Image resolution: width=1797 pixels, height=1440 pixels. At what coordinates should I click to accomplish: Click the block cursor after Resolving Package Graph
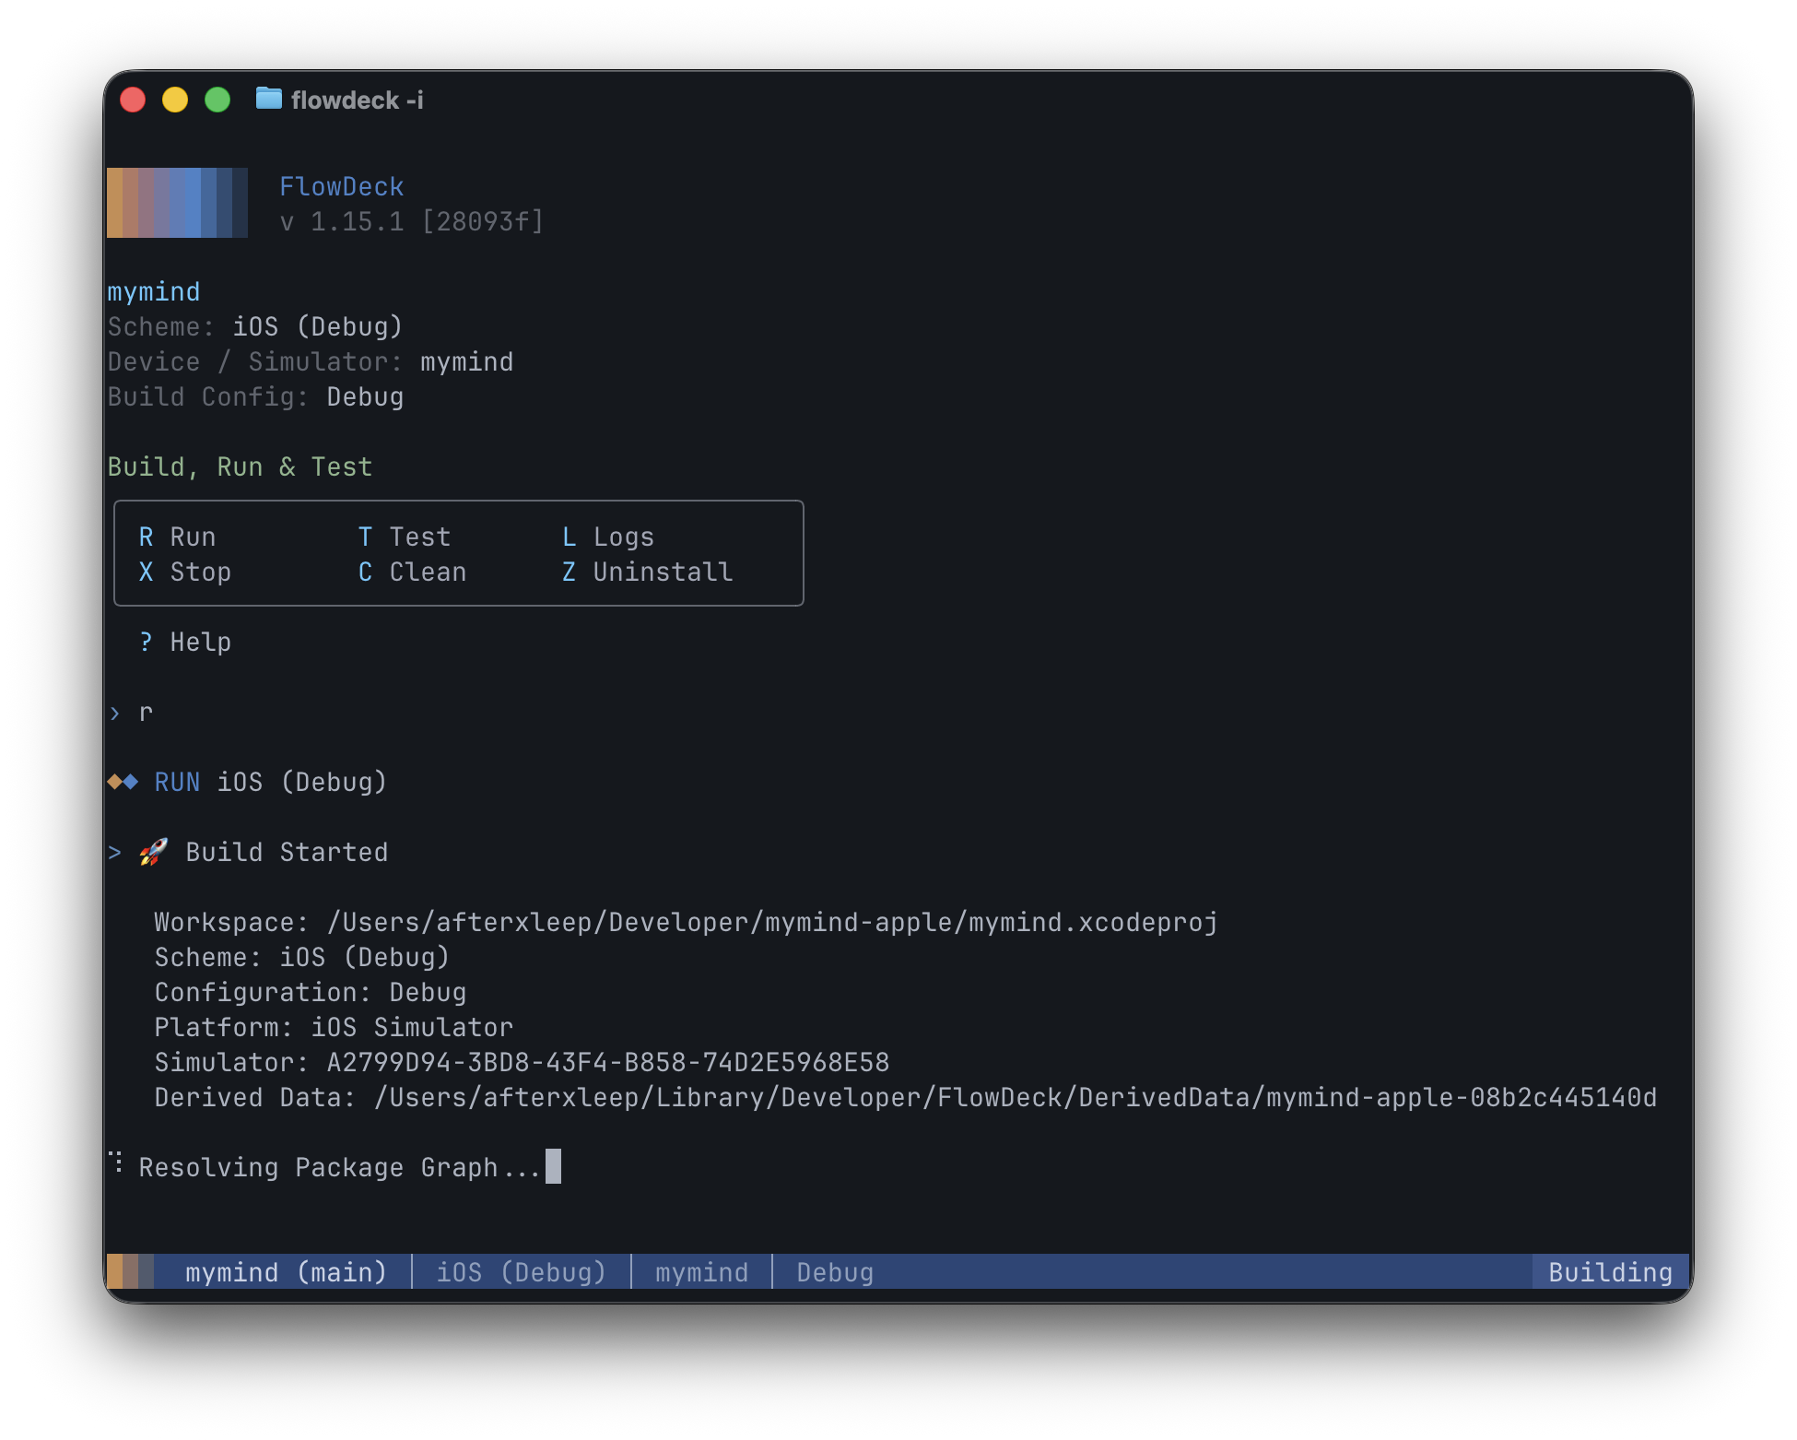click(x=553, y=1166)
